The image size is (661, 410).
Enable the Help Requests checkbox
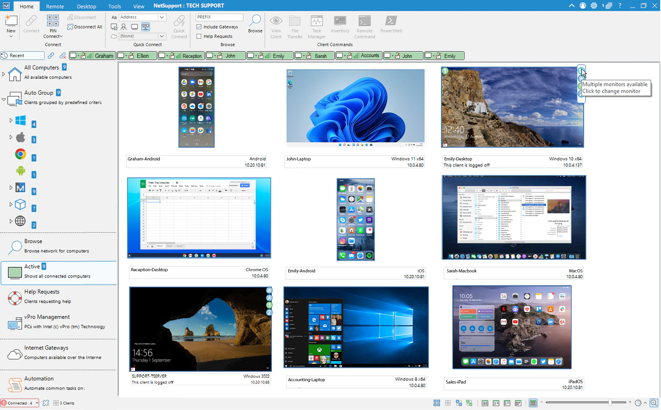tap(199, 36)
